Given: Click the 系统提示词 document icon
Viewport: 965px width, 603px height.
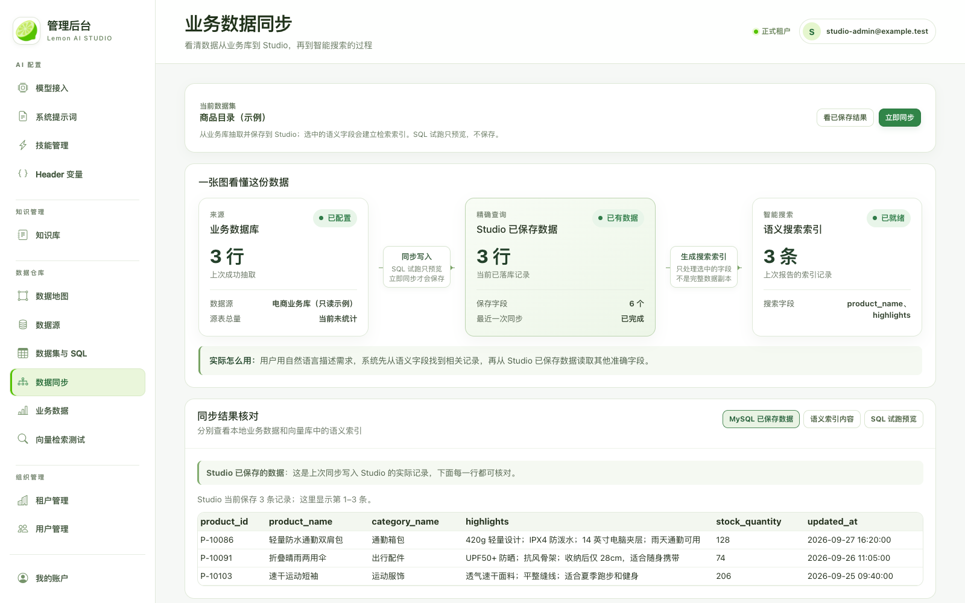Looking at the screenshot, I should (x=23, y=116).
